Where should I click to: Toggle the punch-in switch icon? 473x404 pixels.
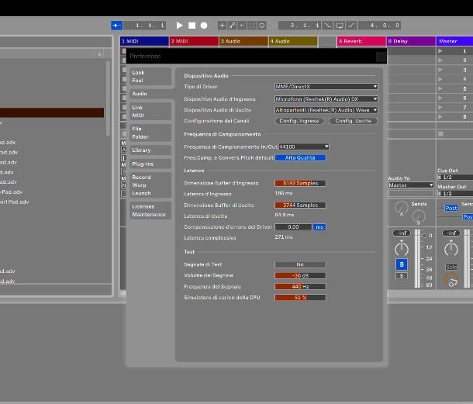(327, 26)
